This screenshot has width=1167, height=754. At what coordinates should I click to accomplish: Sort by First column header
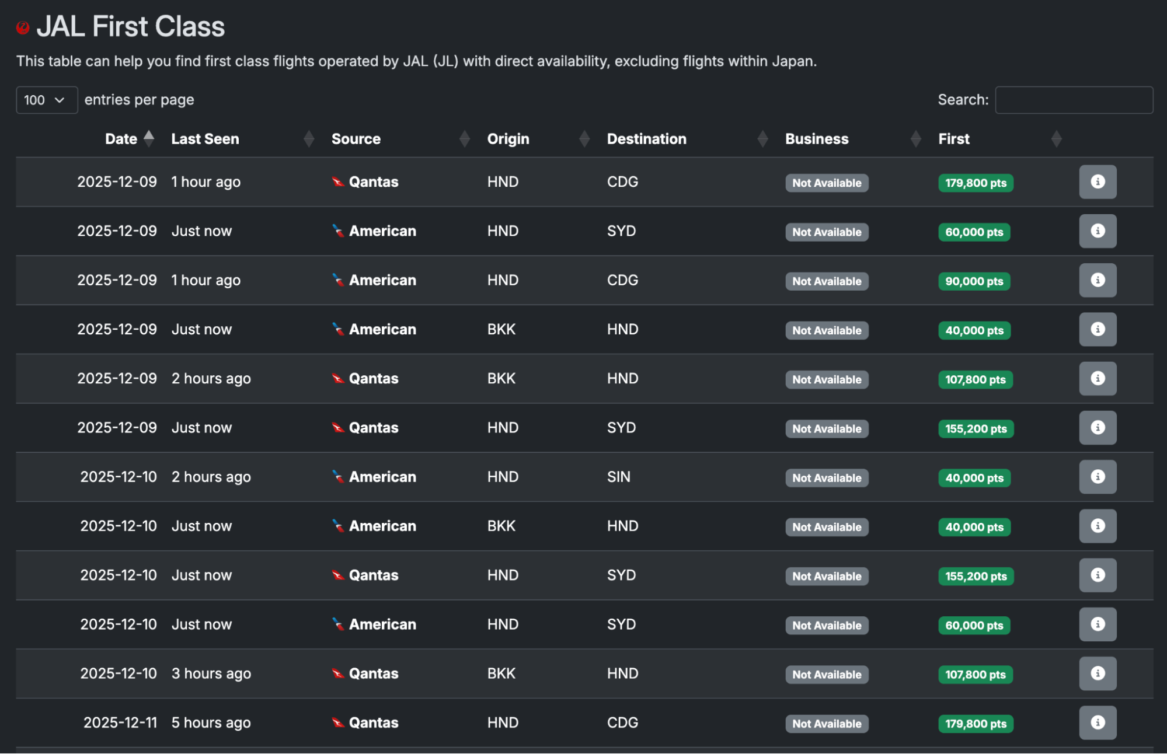[x=953, y=139]
